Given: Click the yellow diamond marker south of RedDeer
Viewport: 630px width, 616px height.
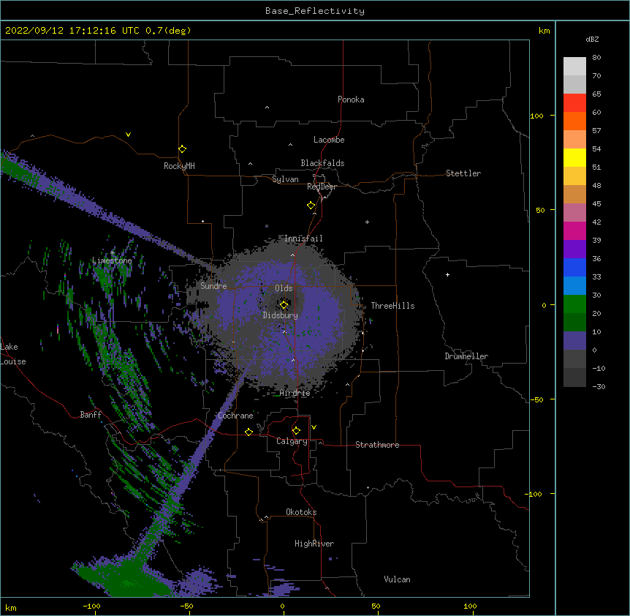Looking at the screenshot, I should click(311, 206).
